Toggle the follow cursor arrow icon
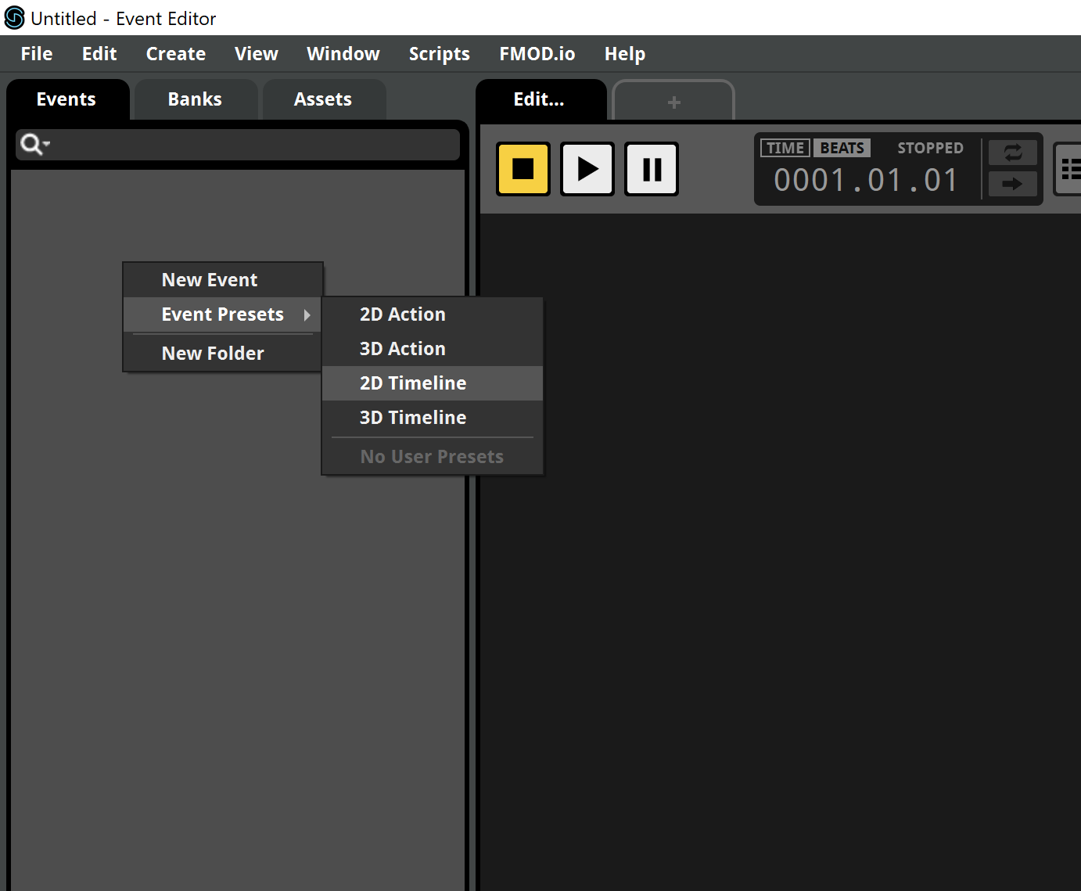 pyautogui.click(x=1013, y=184)
